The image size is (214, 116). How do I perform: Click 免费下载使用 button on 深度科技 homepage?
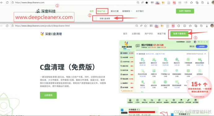click(185, 11)
